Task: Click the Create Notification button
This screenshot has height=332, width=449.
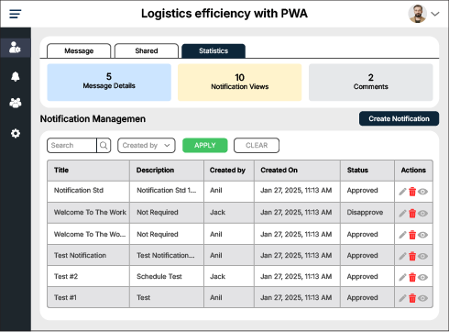Action: coord(399,118)
